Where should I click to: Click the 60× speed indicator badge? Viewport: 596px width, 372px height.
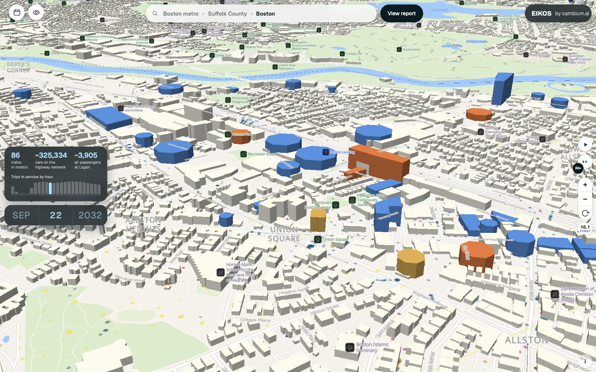(x=578, y=168)
